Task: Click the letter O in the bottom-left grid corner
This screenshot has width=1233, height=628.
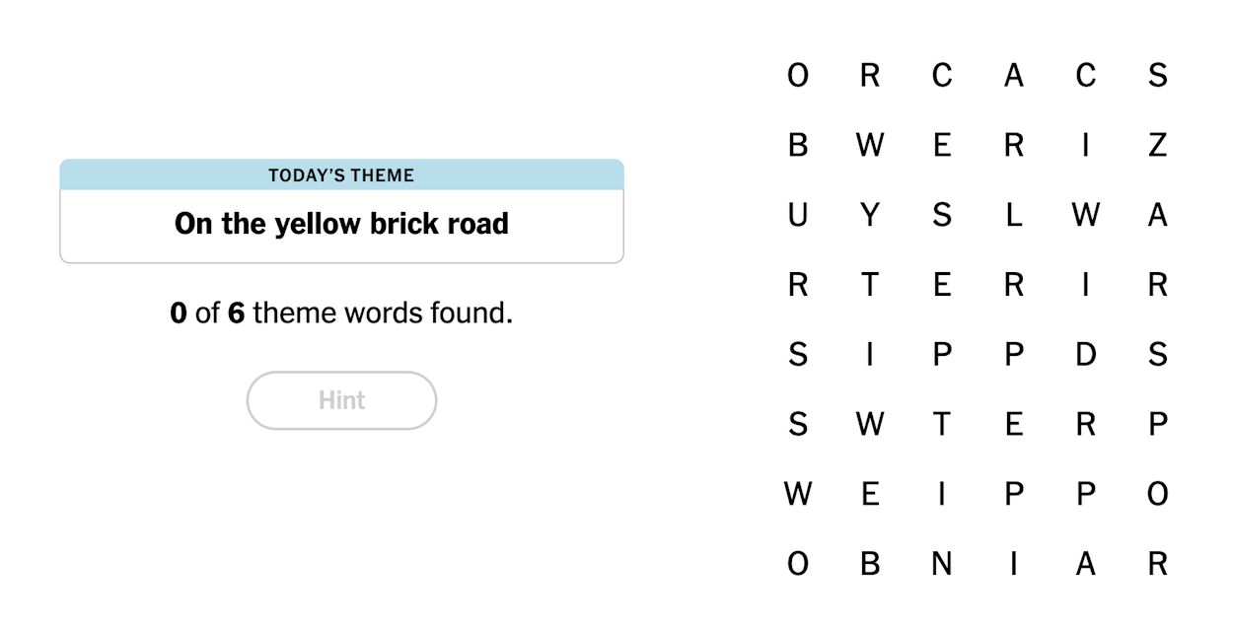Action: pos(798,564)
